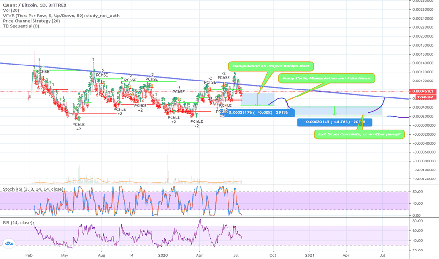439x259 pixels.
Task: Click the 0.00 level on Stoch RSI scale
Action: (416, 216)
